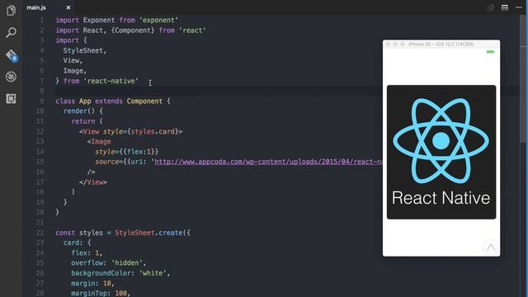Click the simulator battery indicator
The height and width of the screenshot is (297, 528).
tap(490, 52)
